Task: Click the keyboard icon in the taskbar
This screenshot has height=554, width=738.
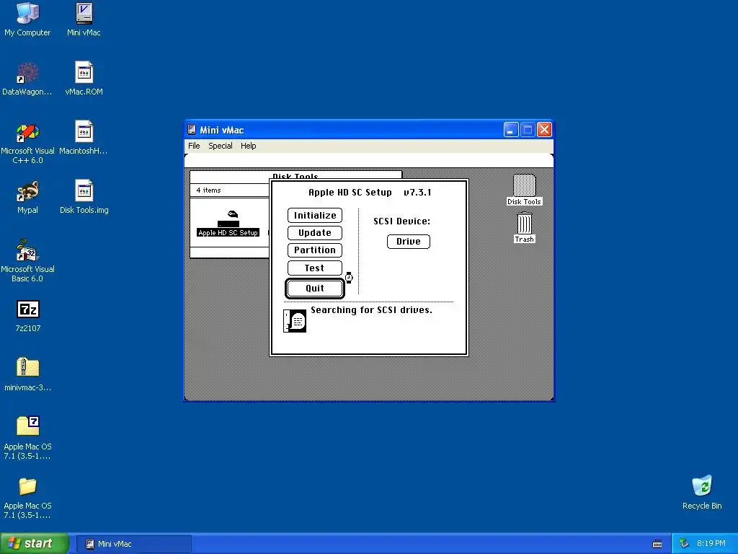Action: pos(657,544)
